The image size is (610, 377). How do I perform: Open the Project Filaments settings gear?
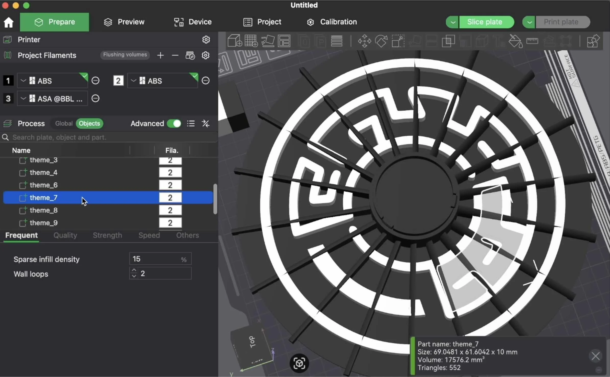pos(206,55)
